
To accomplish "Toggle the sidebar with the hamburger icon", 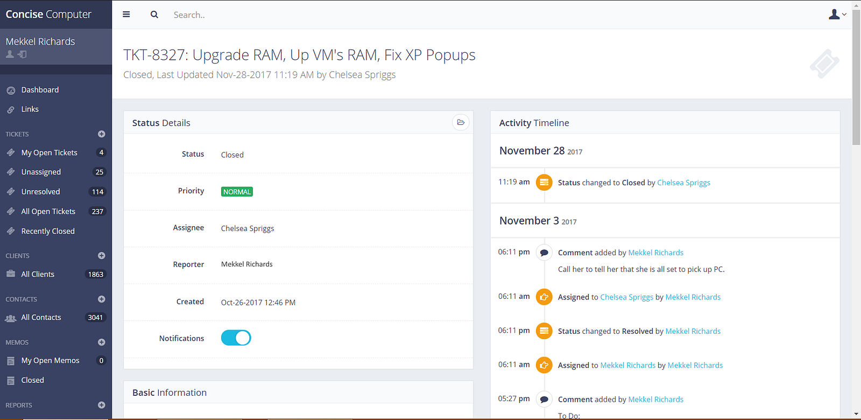I will (x=126, y=15).
